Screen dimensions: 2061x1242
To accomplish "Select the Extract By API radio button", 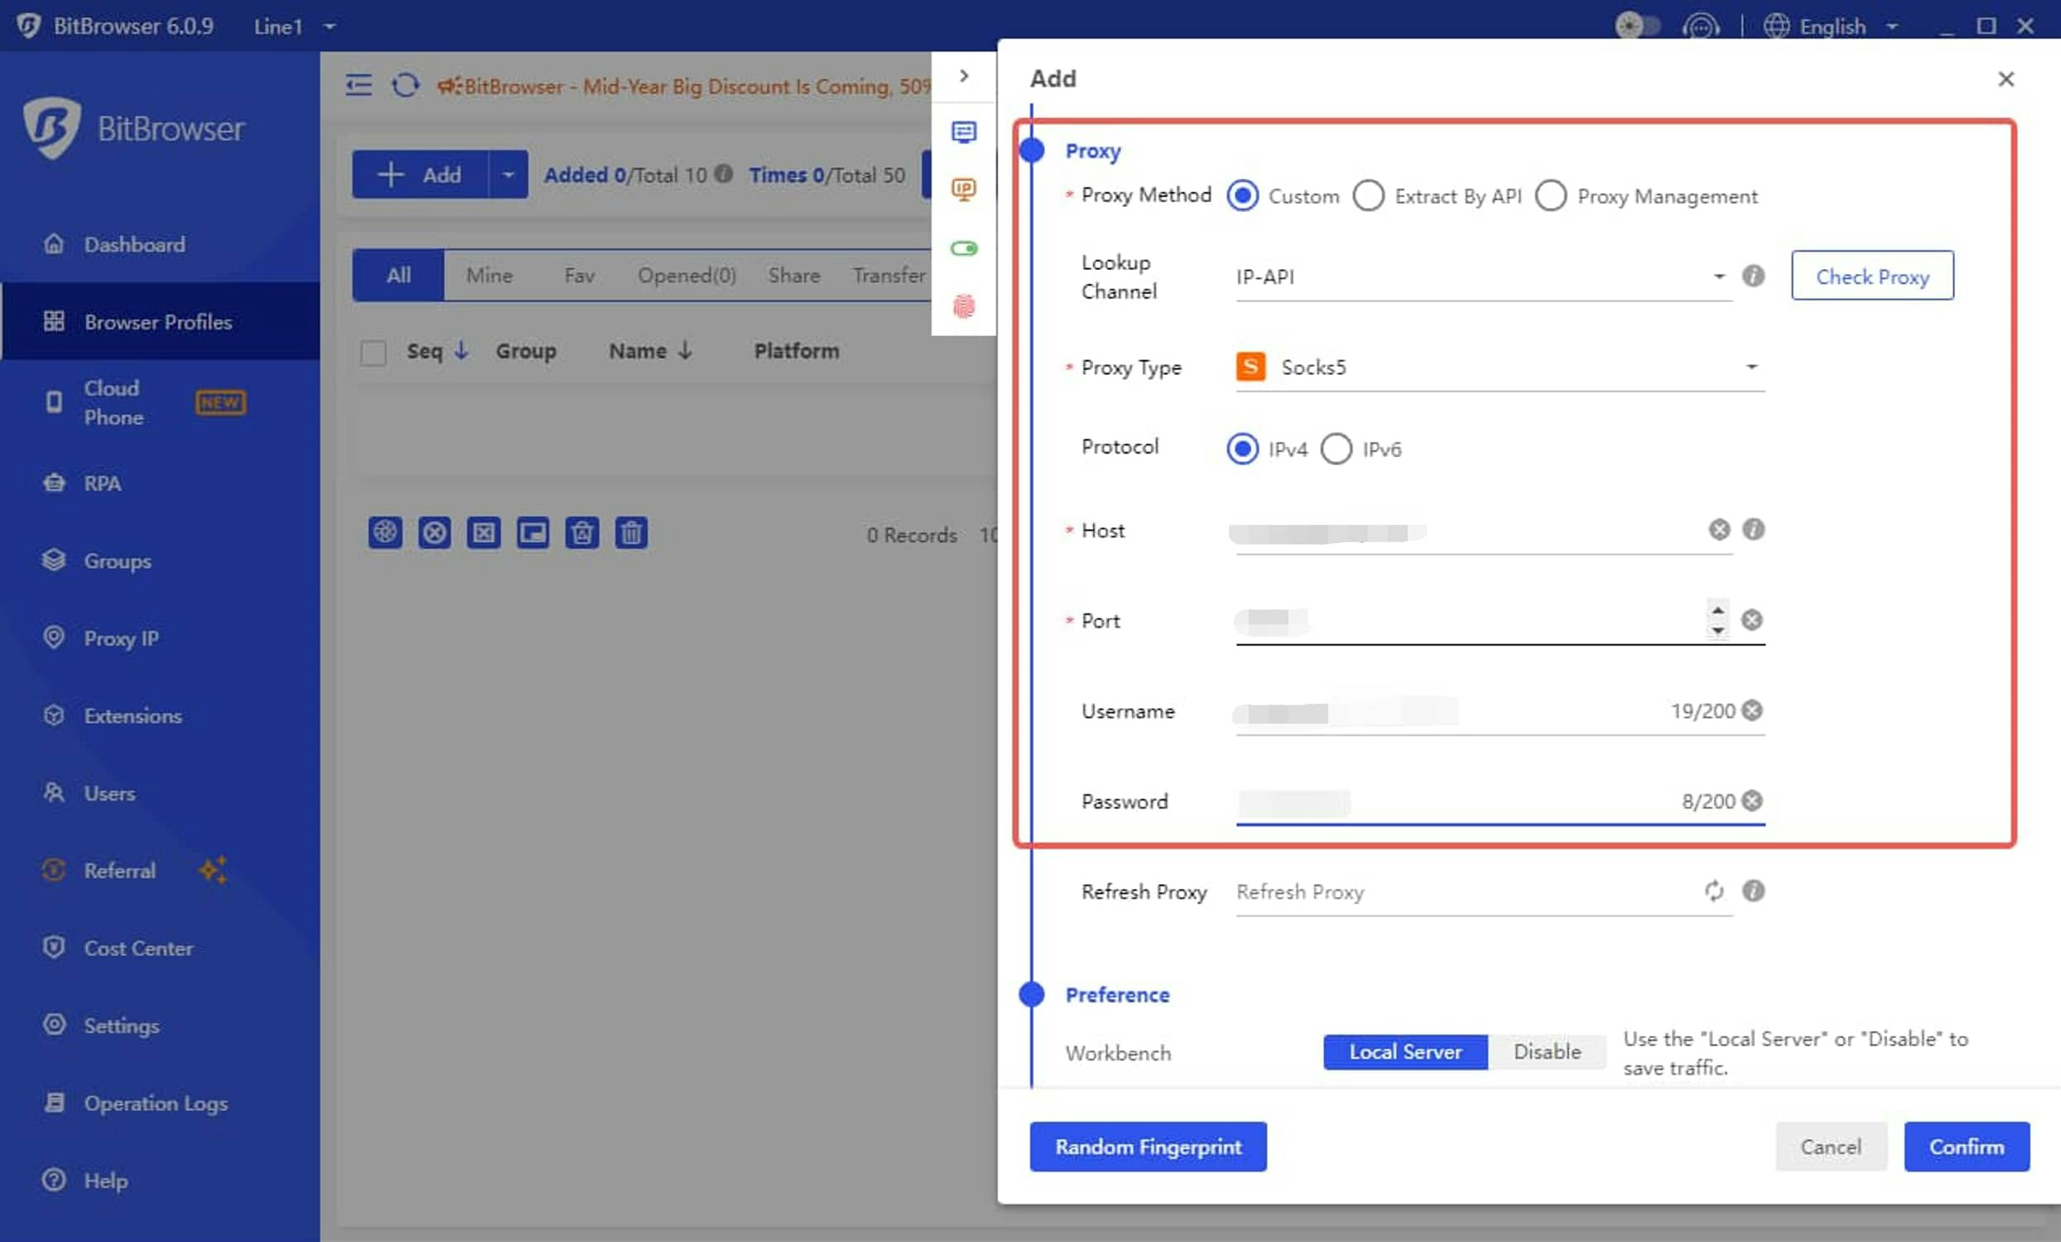I will [1369, 195].
